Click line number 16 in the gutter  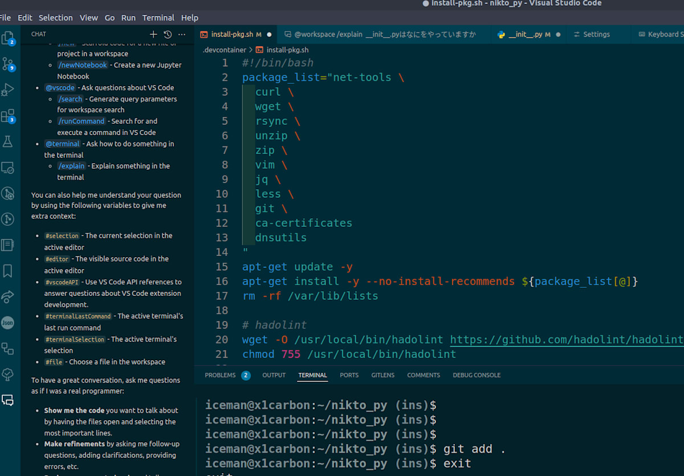pyautogui.click(x=222, y=282)
